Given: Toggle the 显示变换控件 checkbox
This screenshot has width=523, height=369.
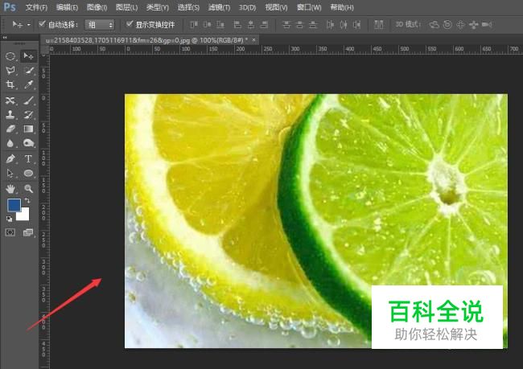Looking at the screenshot, I should [x=130, y=24].
